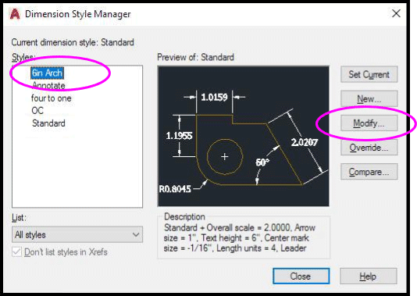The image size is (417, 296).
Task: Click the AutoCAD logo icon in title bar
Action: pyautogui.click(x=15, y=14)
